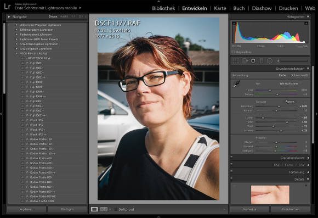Screen dimensions: 318x218
Task: Select the Graduated Filter tool
Action: (262, 61)
